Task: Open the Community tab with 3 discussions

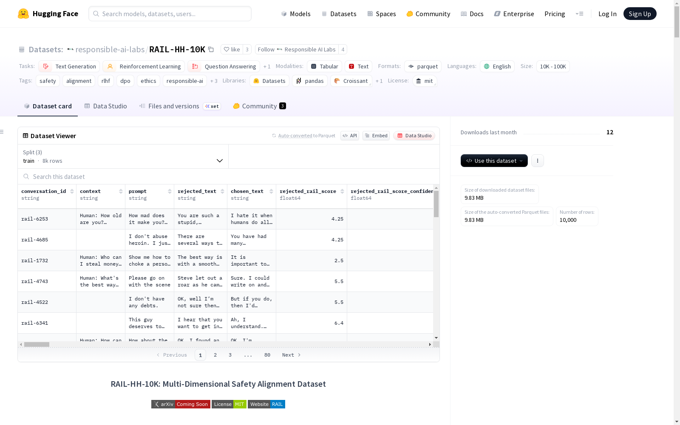Action: coord(259,106)
